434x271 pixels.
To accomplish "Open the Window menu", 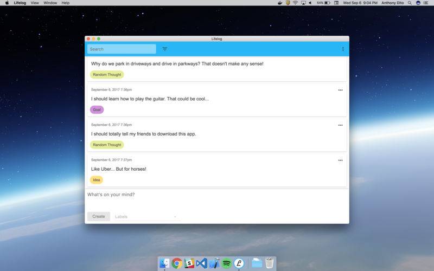I will [50, 3].
